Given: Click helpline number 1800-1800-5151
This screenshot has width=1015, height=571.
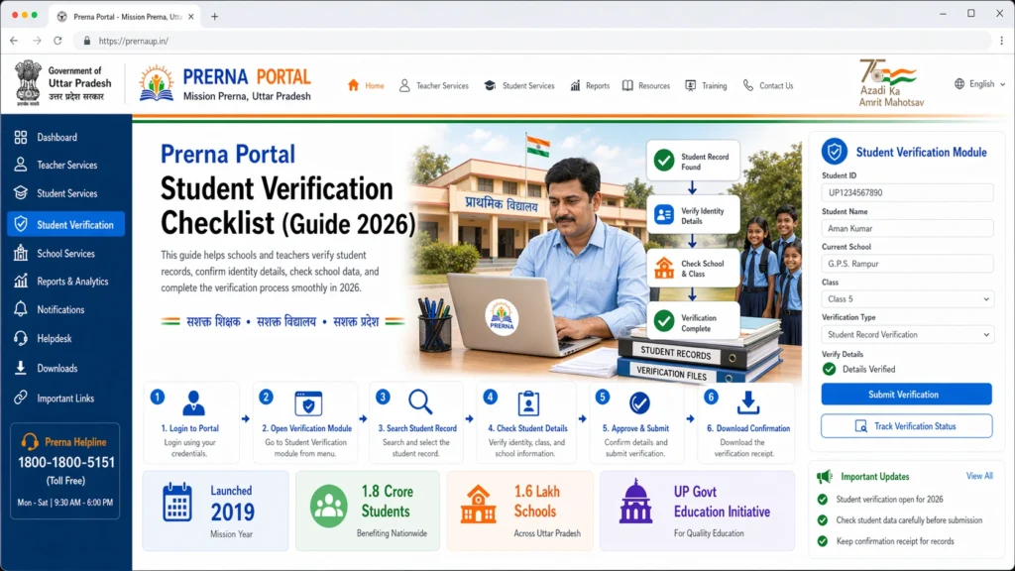Looking at the screenshot, I should click(66, 462).
